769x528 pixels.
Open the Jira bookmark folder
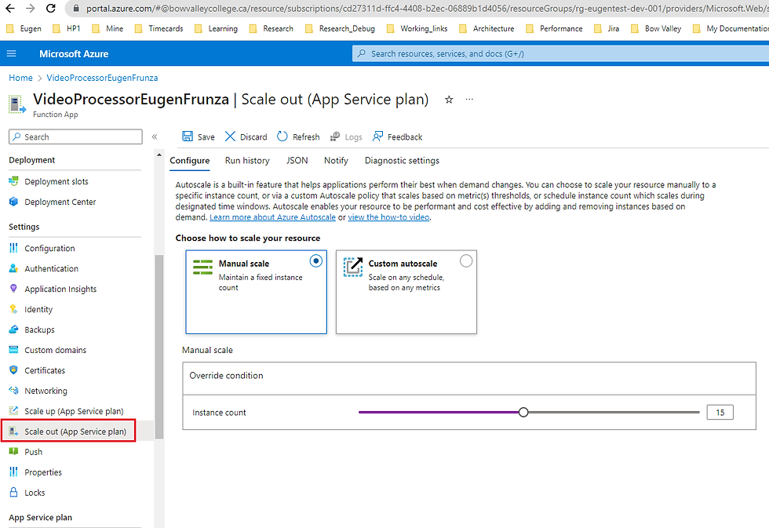(607, 28)
